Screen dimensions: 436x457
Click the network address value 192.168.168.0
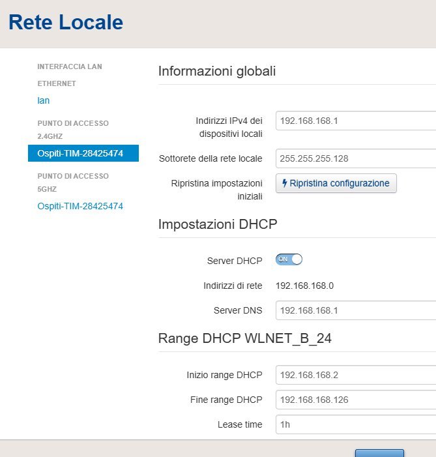point(305,285)
